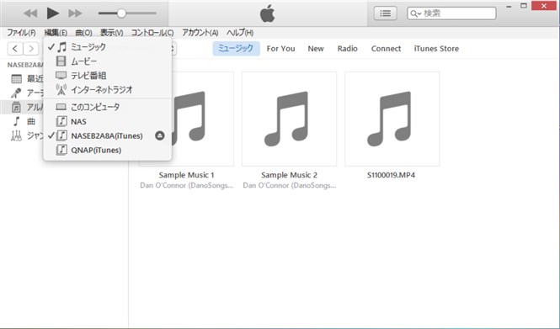560x329 pixels.
Task: Skip forward with fast-forward button
Action: pyautogui.click(x=75, y=13)
